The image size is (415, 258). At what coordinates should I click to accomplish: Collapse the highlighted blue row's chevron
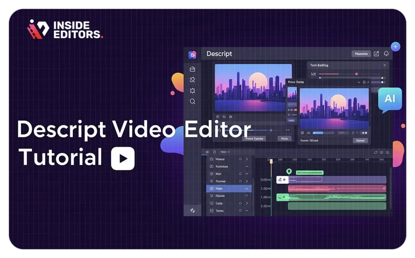pyautogui.click(x=247, y=189)
